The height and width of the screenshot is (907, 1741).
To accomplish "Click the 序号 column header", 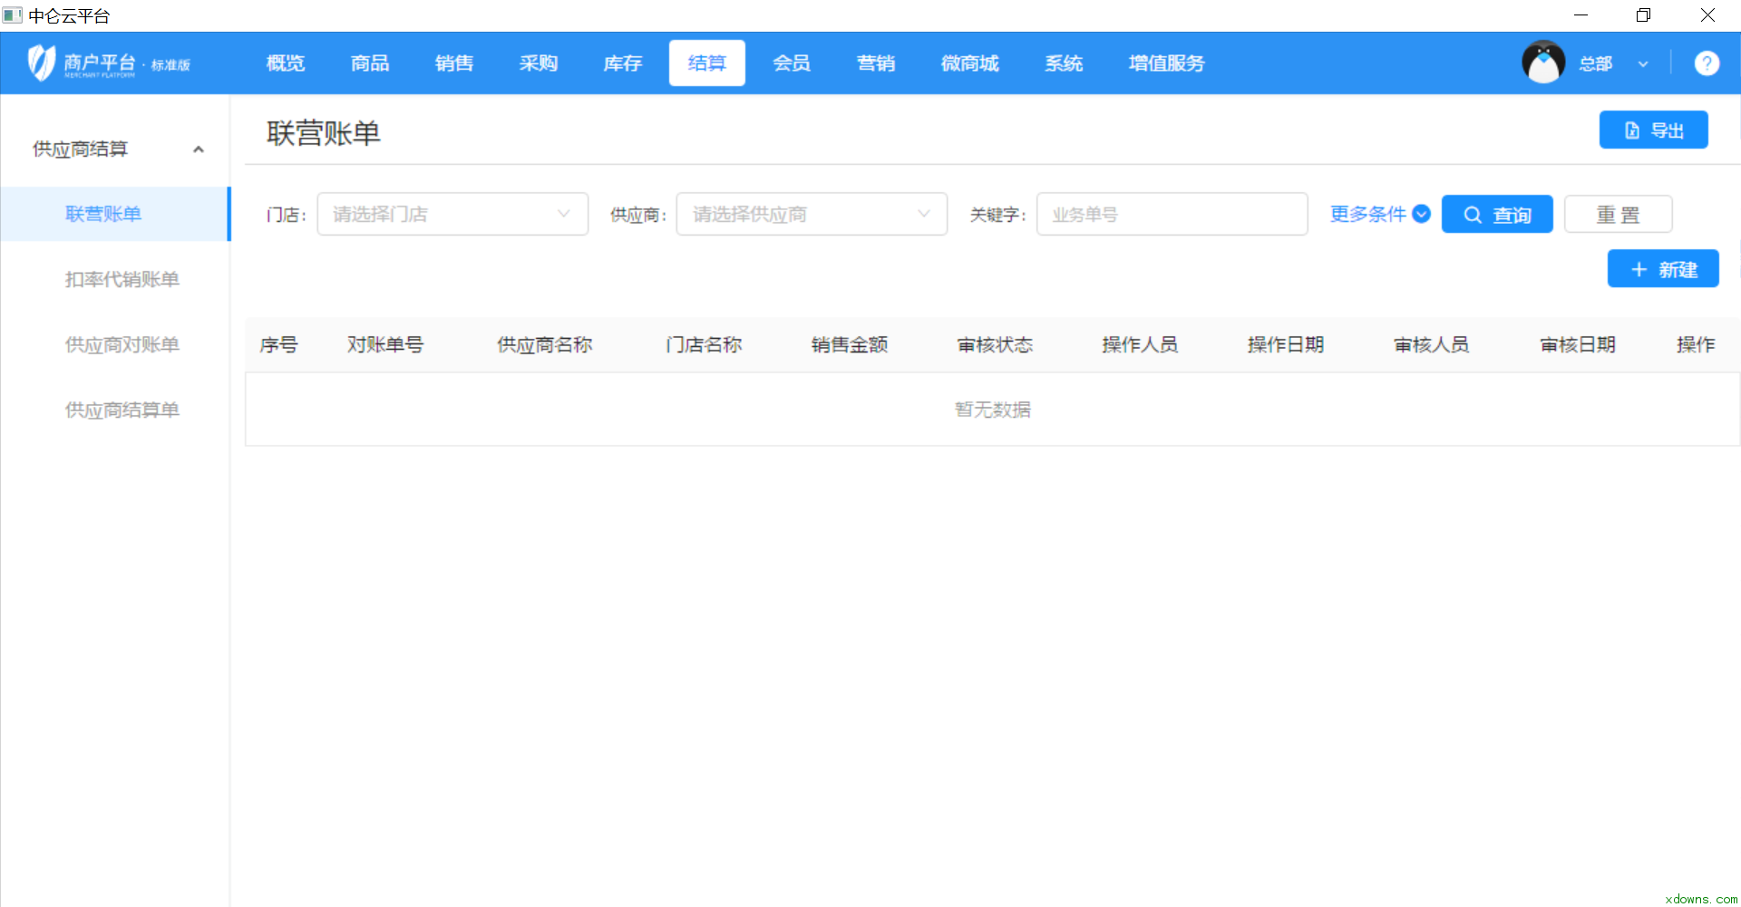I will click(x=278, y=344).
